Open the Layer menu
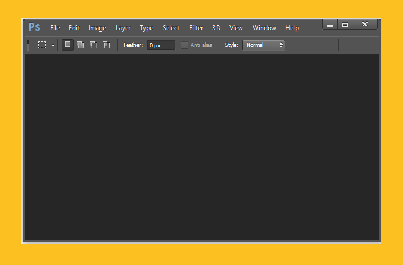This screenshot has width=403, height=265. (123, 28)
